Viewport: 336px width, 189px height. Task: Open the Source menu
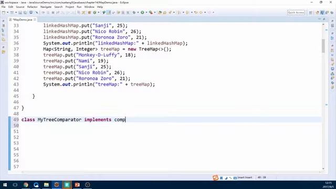tap(20, 7)
